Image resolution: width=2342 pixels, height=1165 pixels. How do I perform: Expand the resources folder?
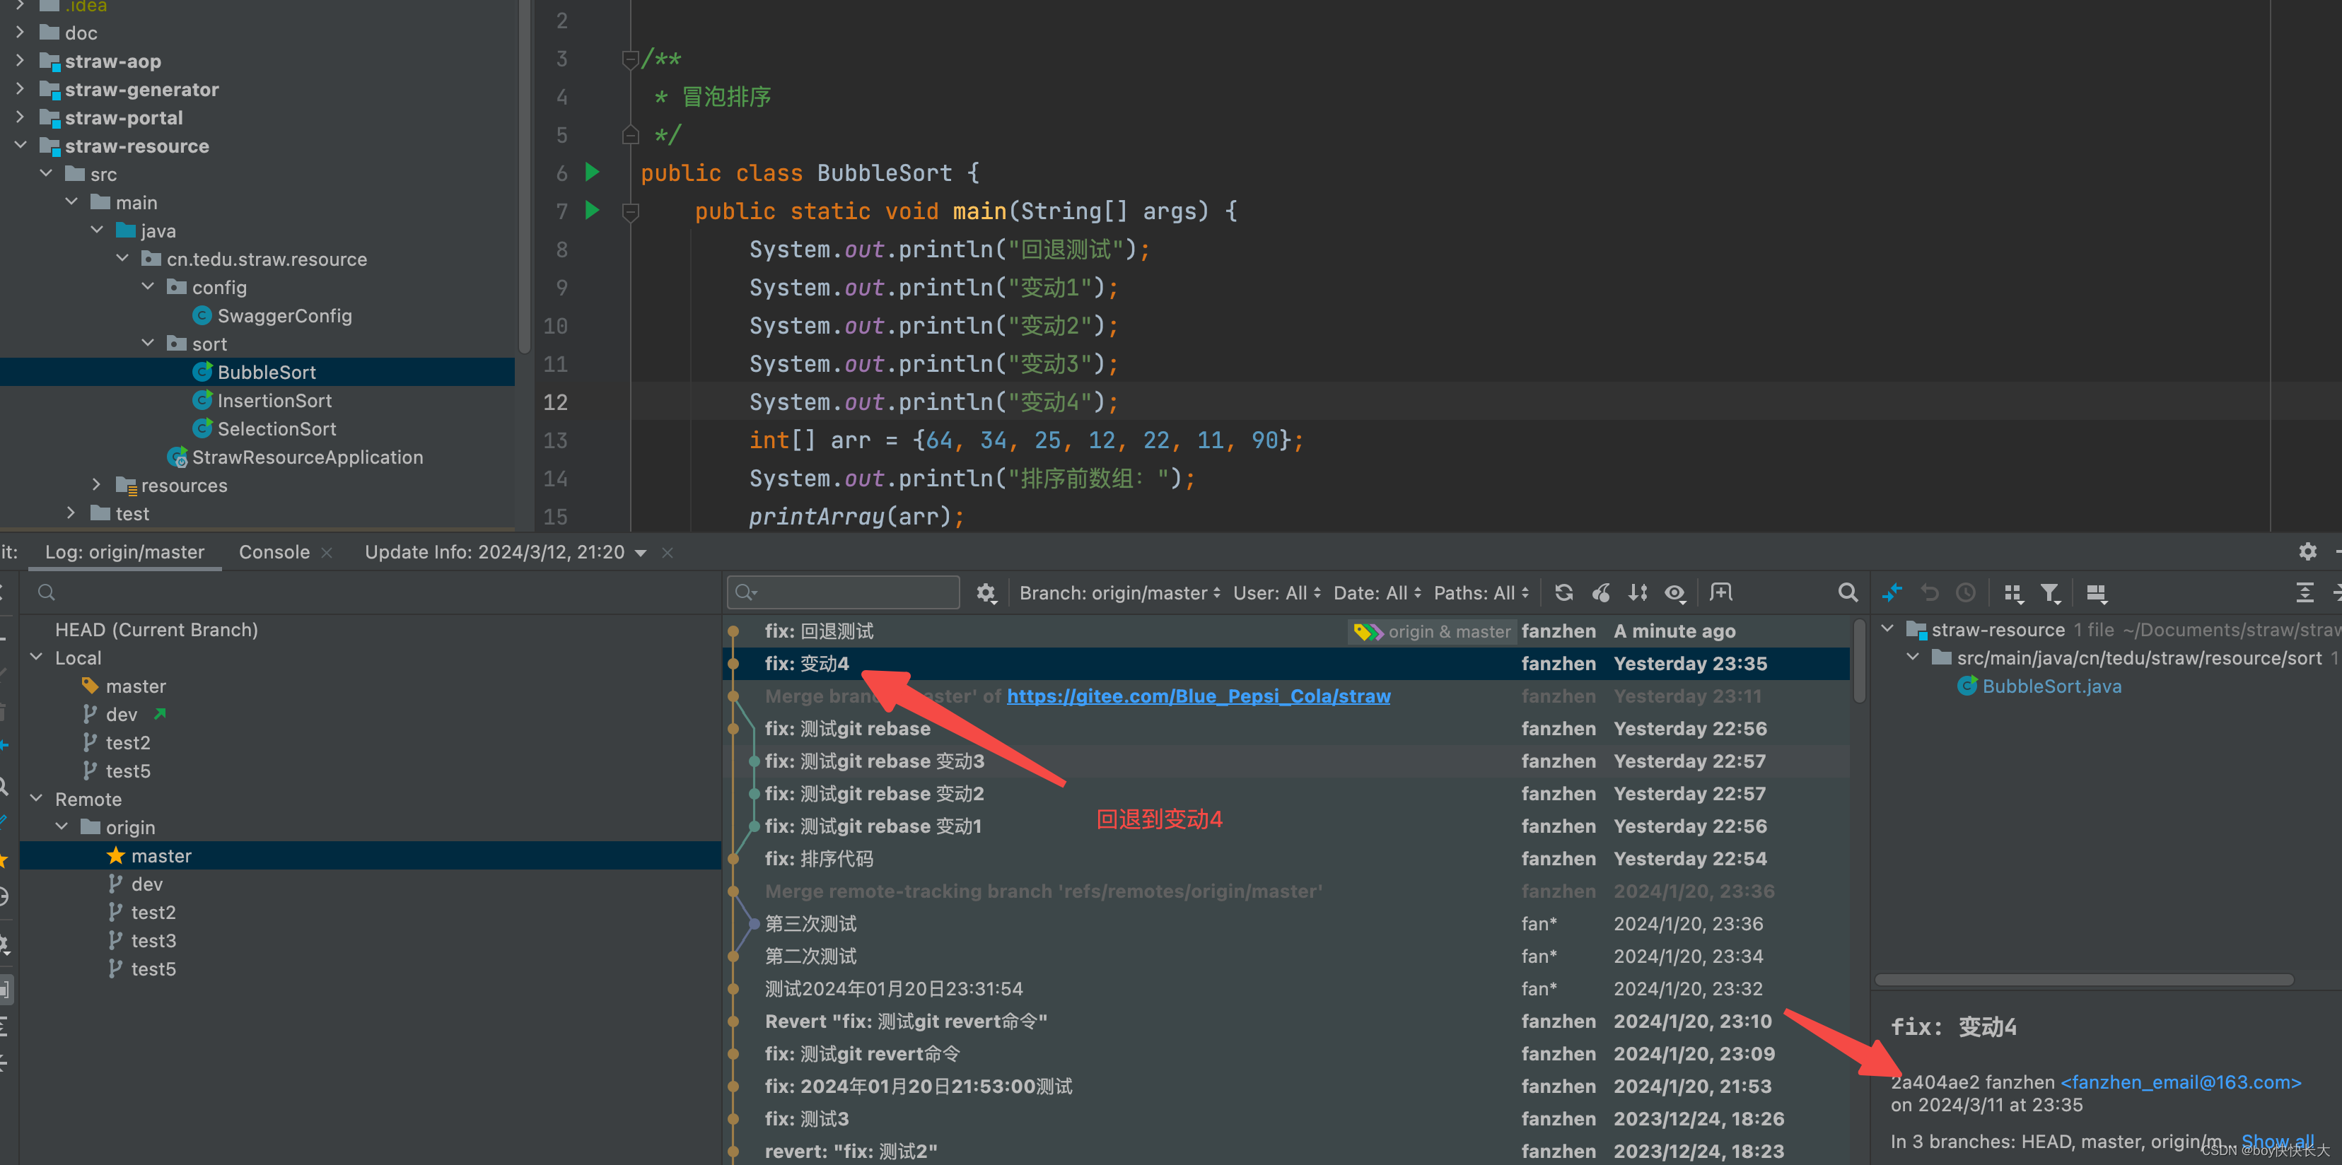pos(98,485)
